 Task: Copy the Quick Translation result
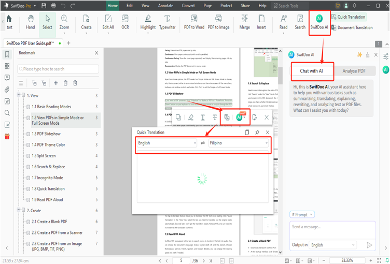(247, 133)
